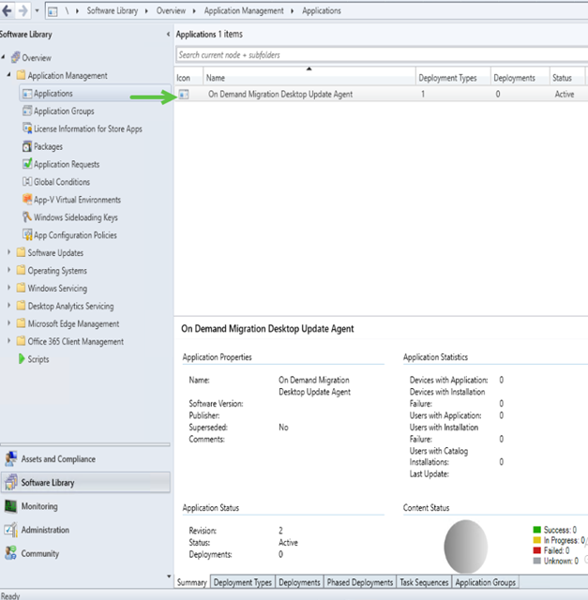Viewport: 588px width, 600px height.
Task: Click Application Management in the breadcrumb
Action: point(244,10)
